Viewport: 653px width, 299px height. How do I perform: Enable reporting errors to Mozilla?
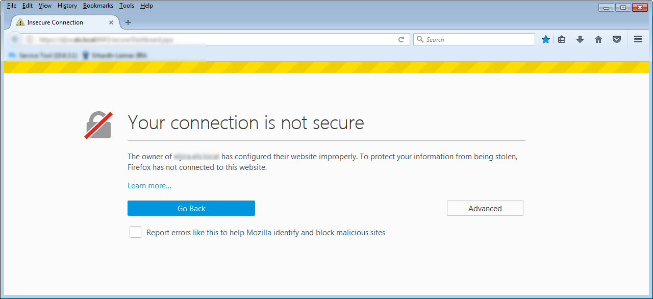135,232
